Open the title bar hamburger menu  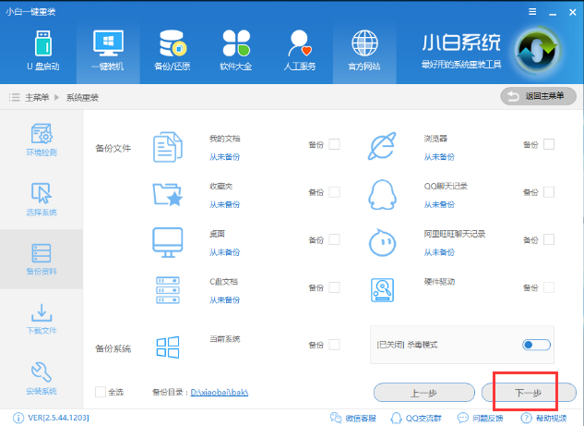[x=532, y=11]
